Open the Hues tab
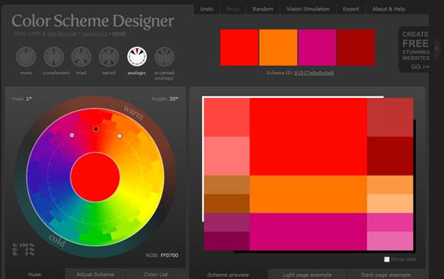This screenshot has height=279, width=444. 34,274
